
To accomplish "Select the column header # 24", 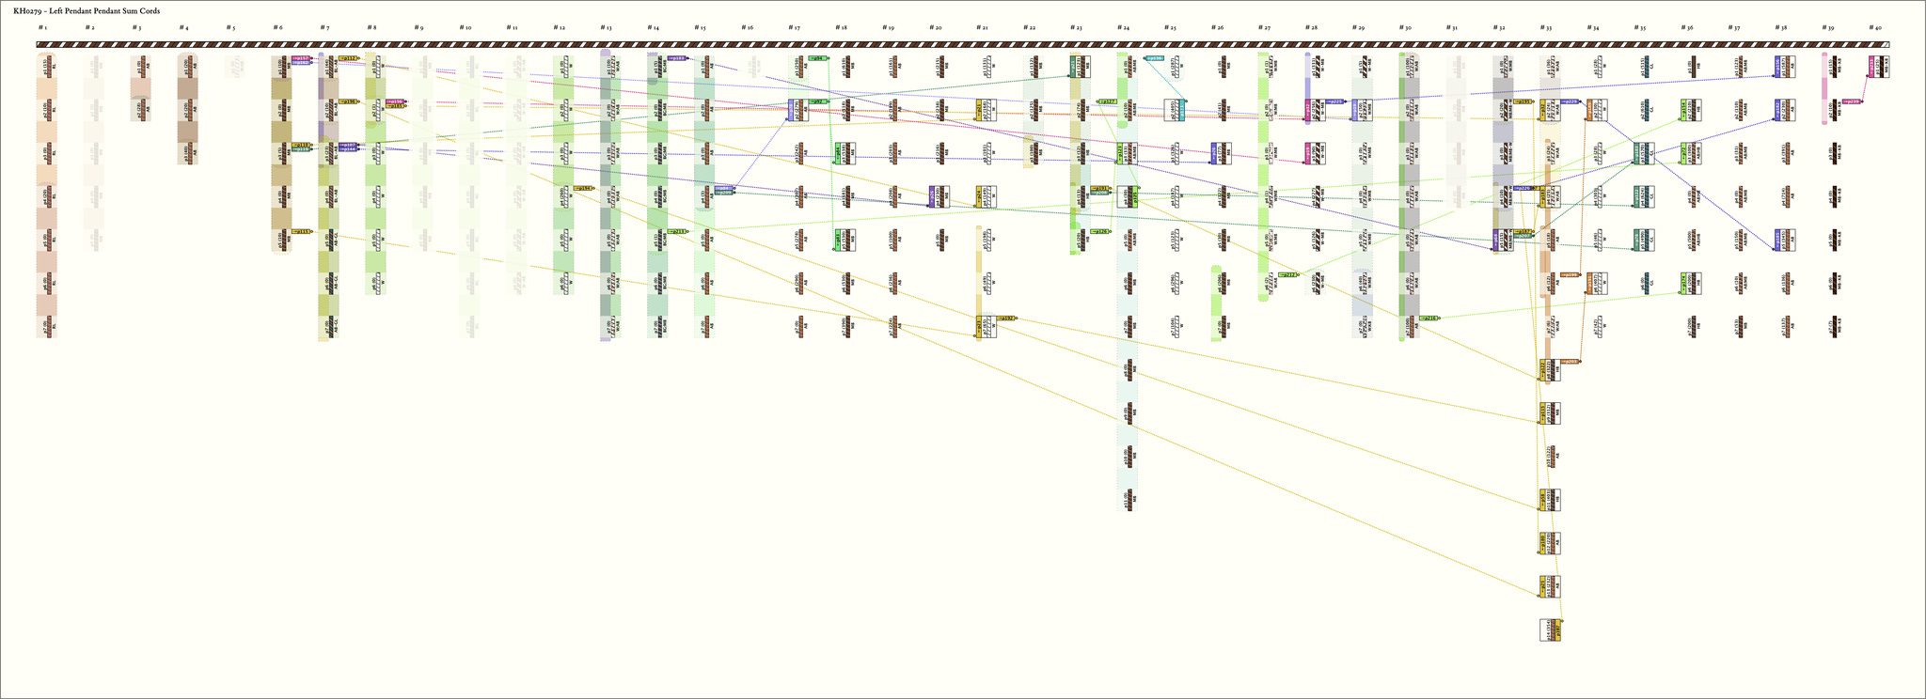I will (1124, 27).
